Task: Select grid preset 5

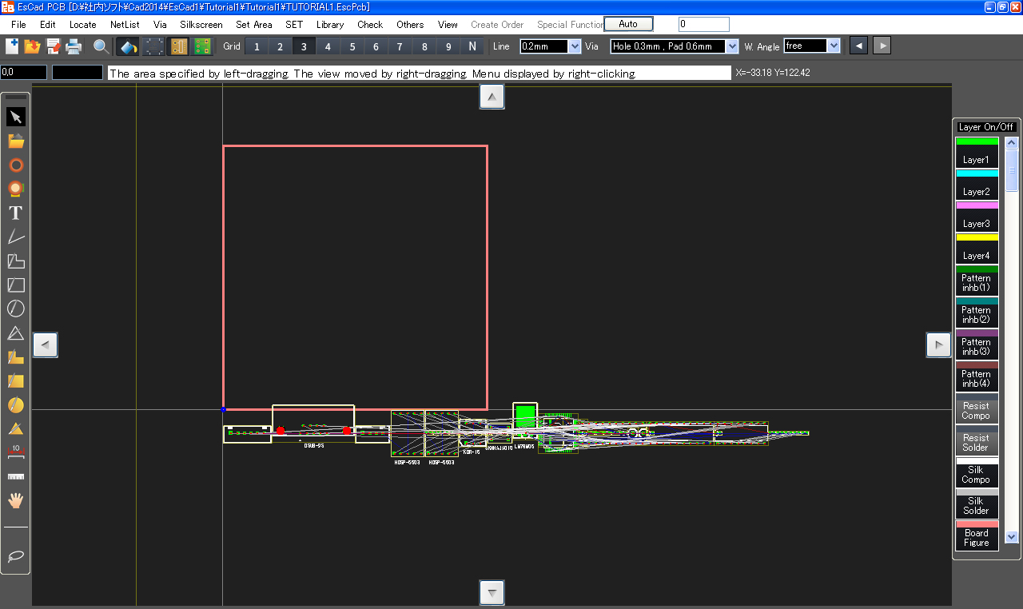Action: pyautogui.click(x=352, y=46)
